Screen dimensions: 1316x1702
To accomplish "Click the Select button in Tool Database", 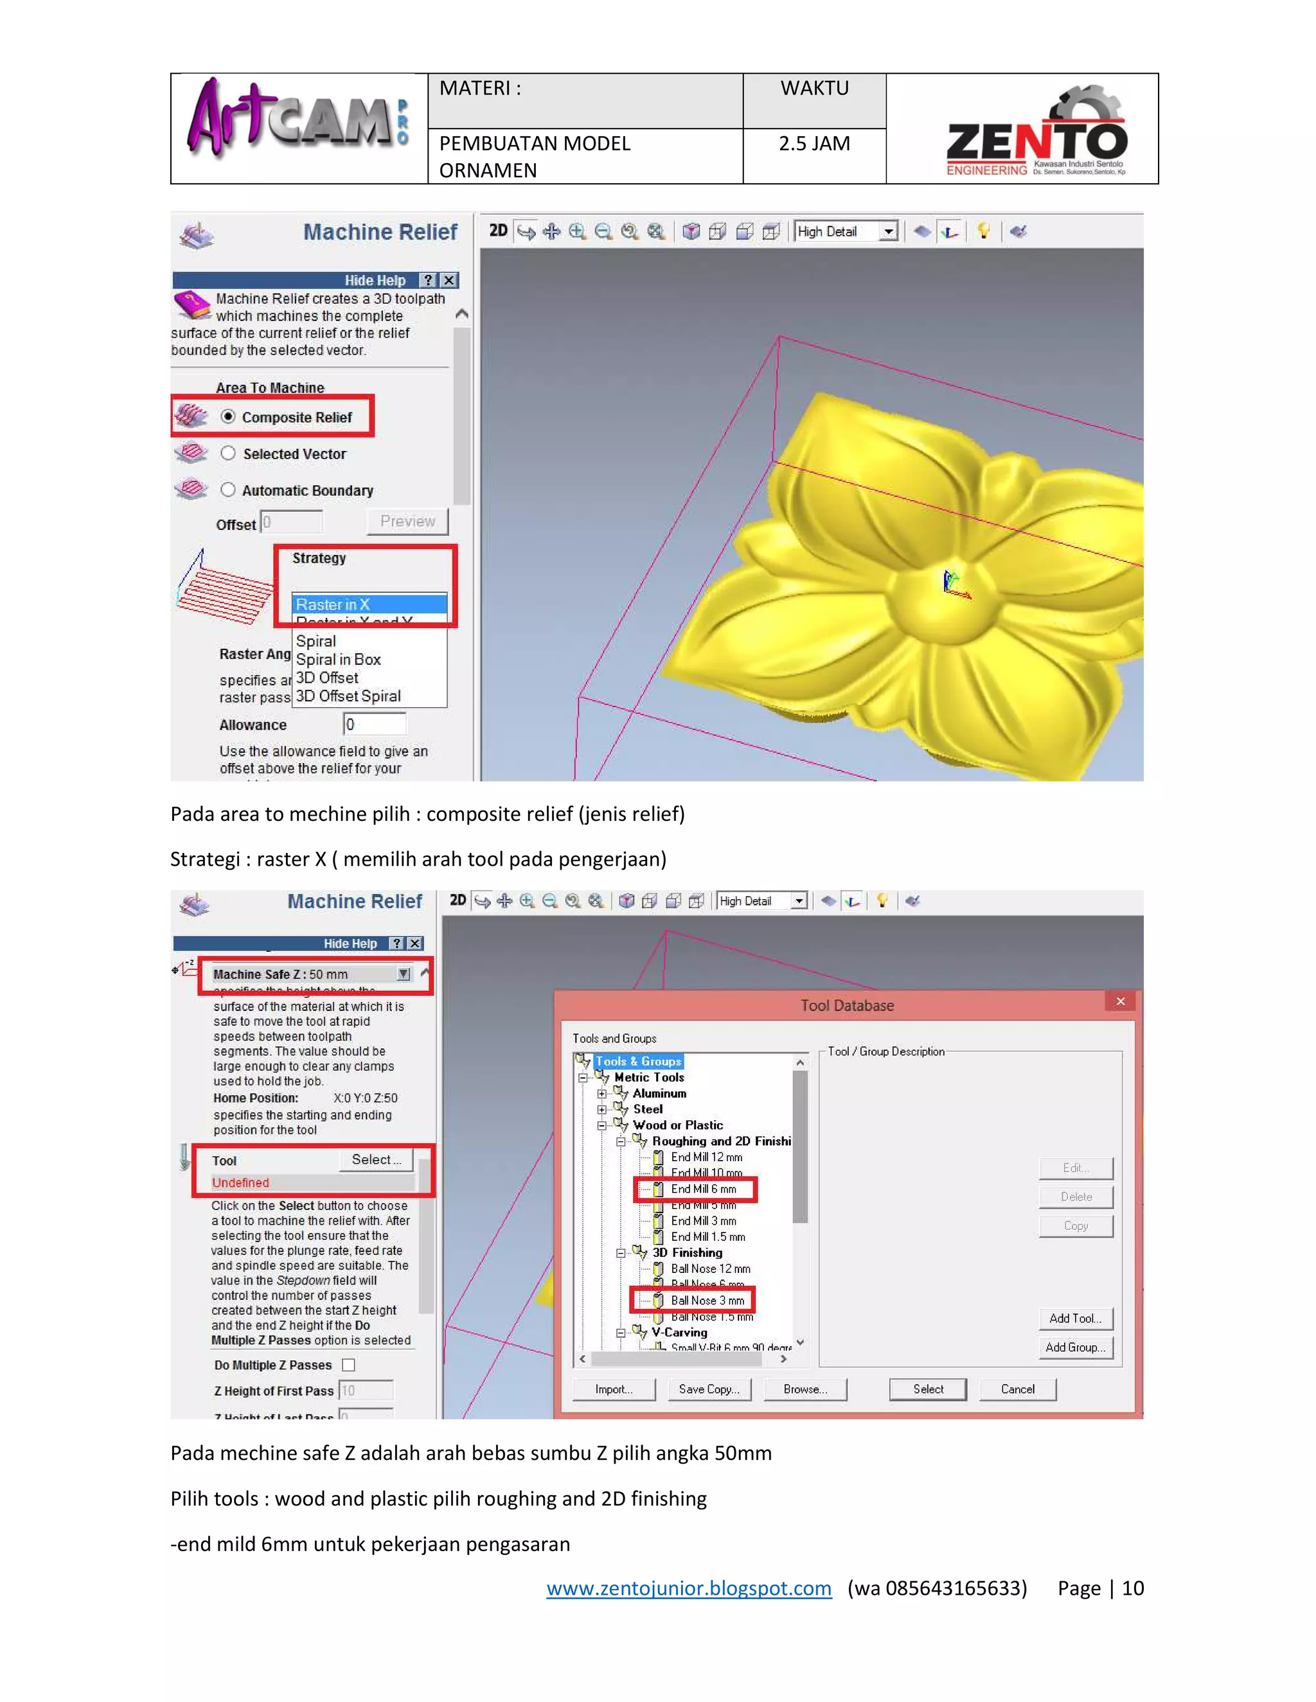I will (928, 1389).
